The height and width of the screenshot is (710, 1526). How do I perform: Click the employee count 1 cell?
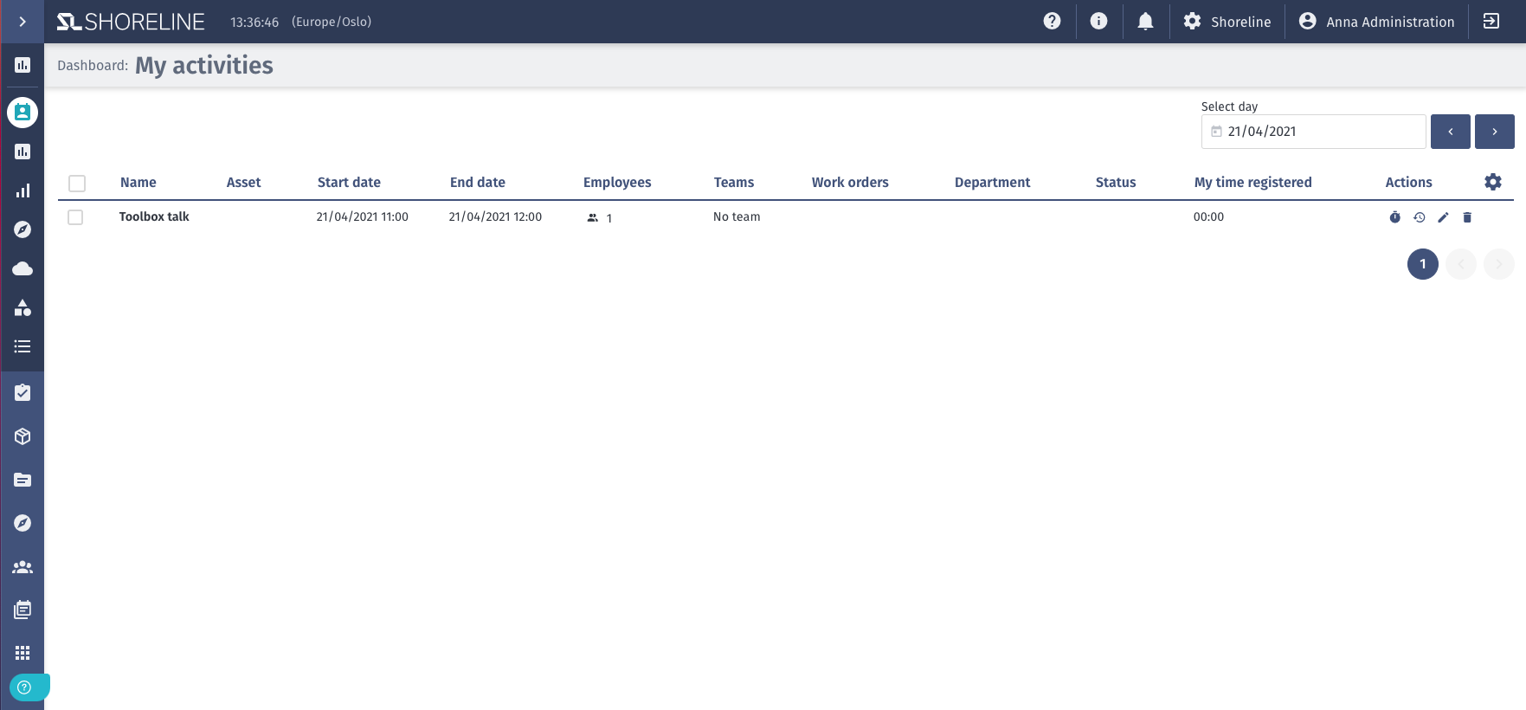coord(600,218)
